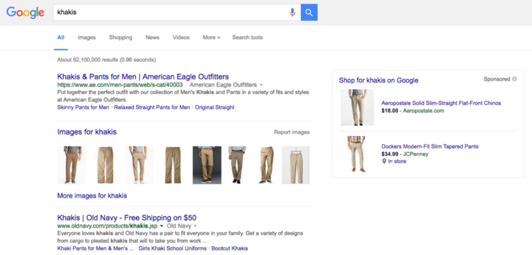Click the In store location pin icon
This screenshot has height=255, width=532.
coord(384,161)
